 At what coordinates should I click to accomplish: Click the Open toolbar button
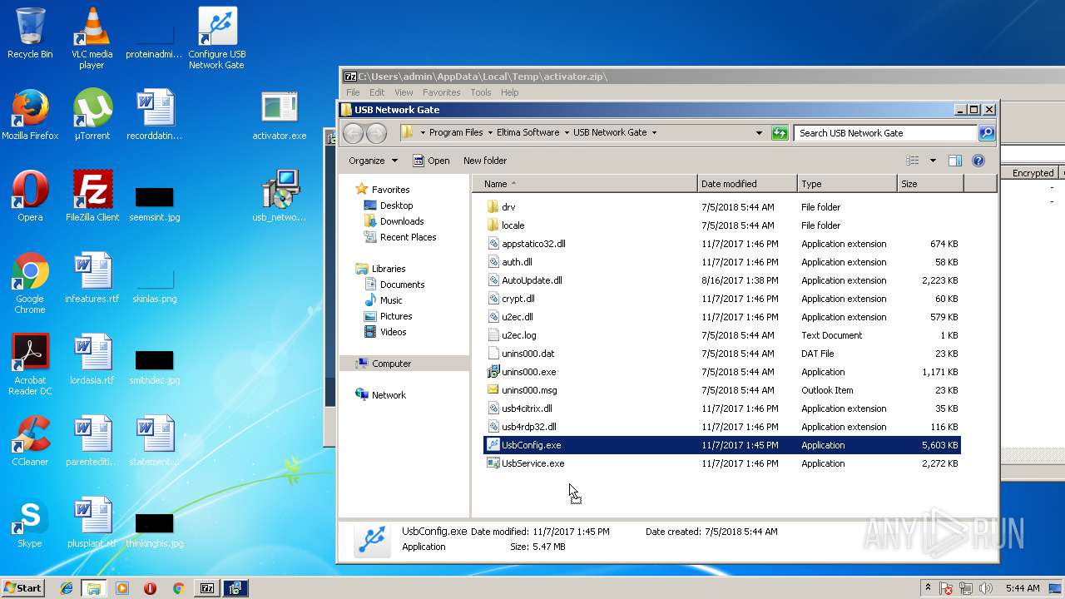[431, 161]
